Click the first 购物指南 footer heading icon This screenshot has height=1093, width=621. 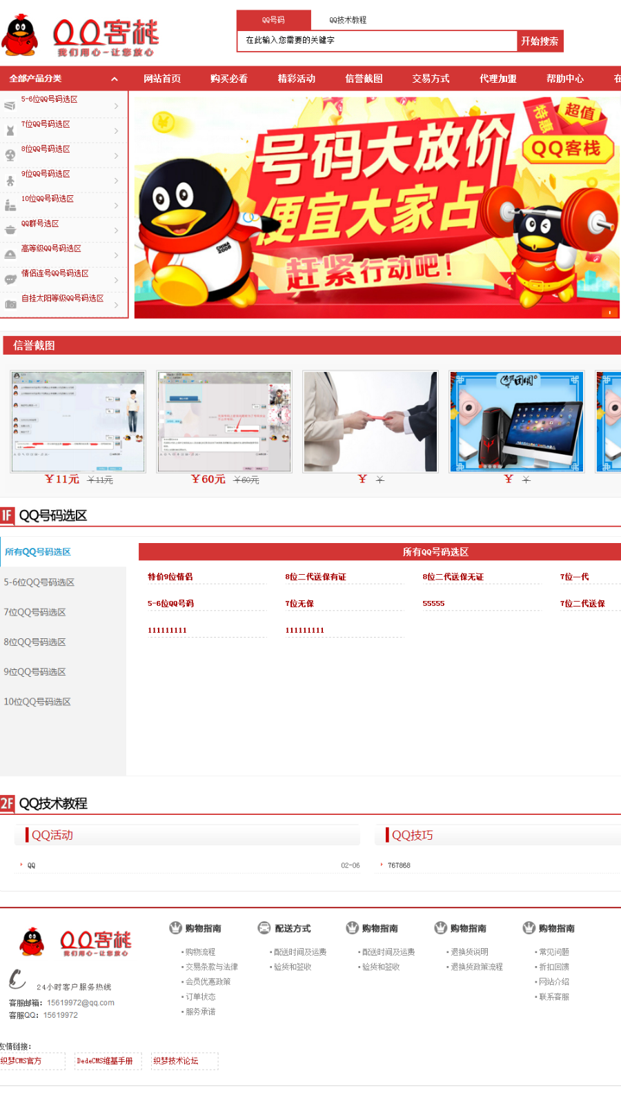point(175,928)
